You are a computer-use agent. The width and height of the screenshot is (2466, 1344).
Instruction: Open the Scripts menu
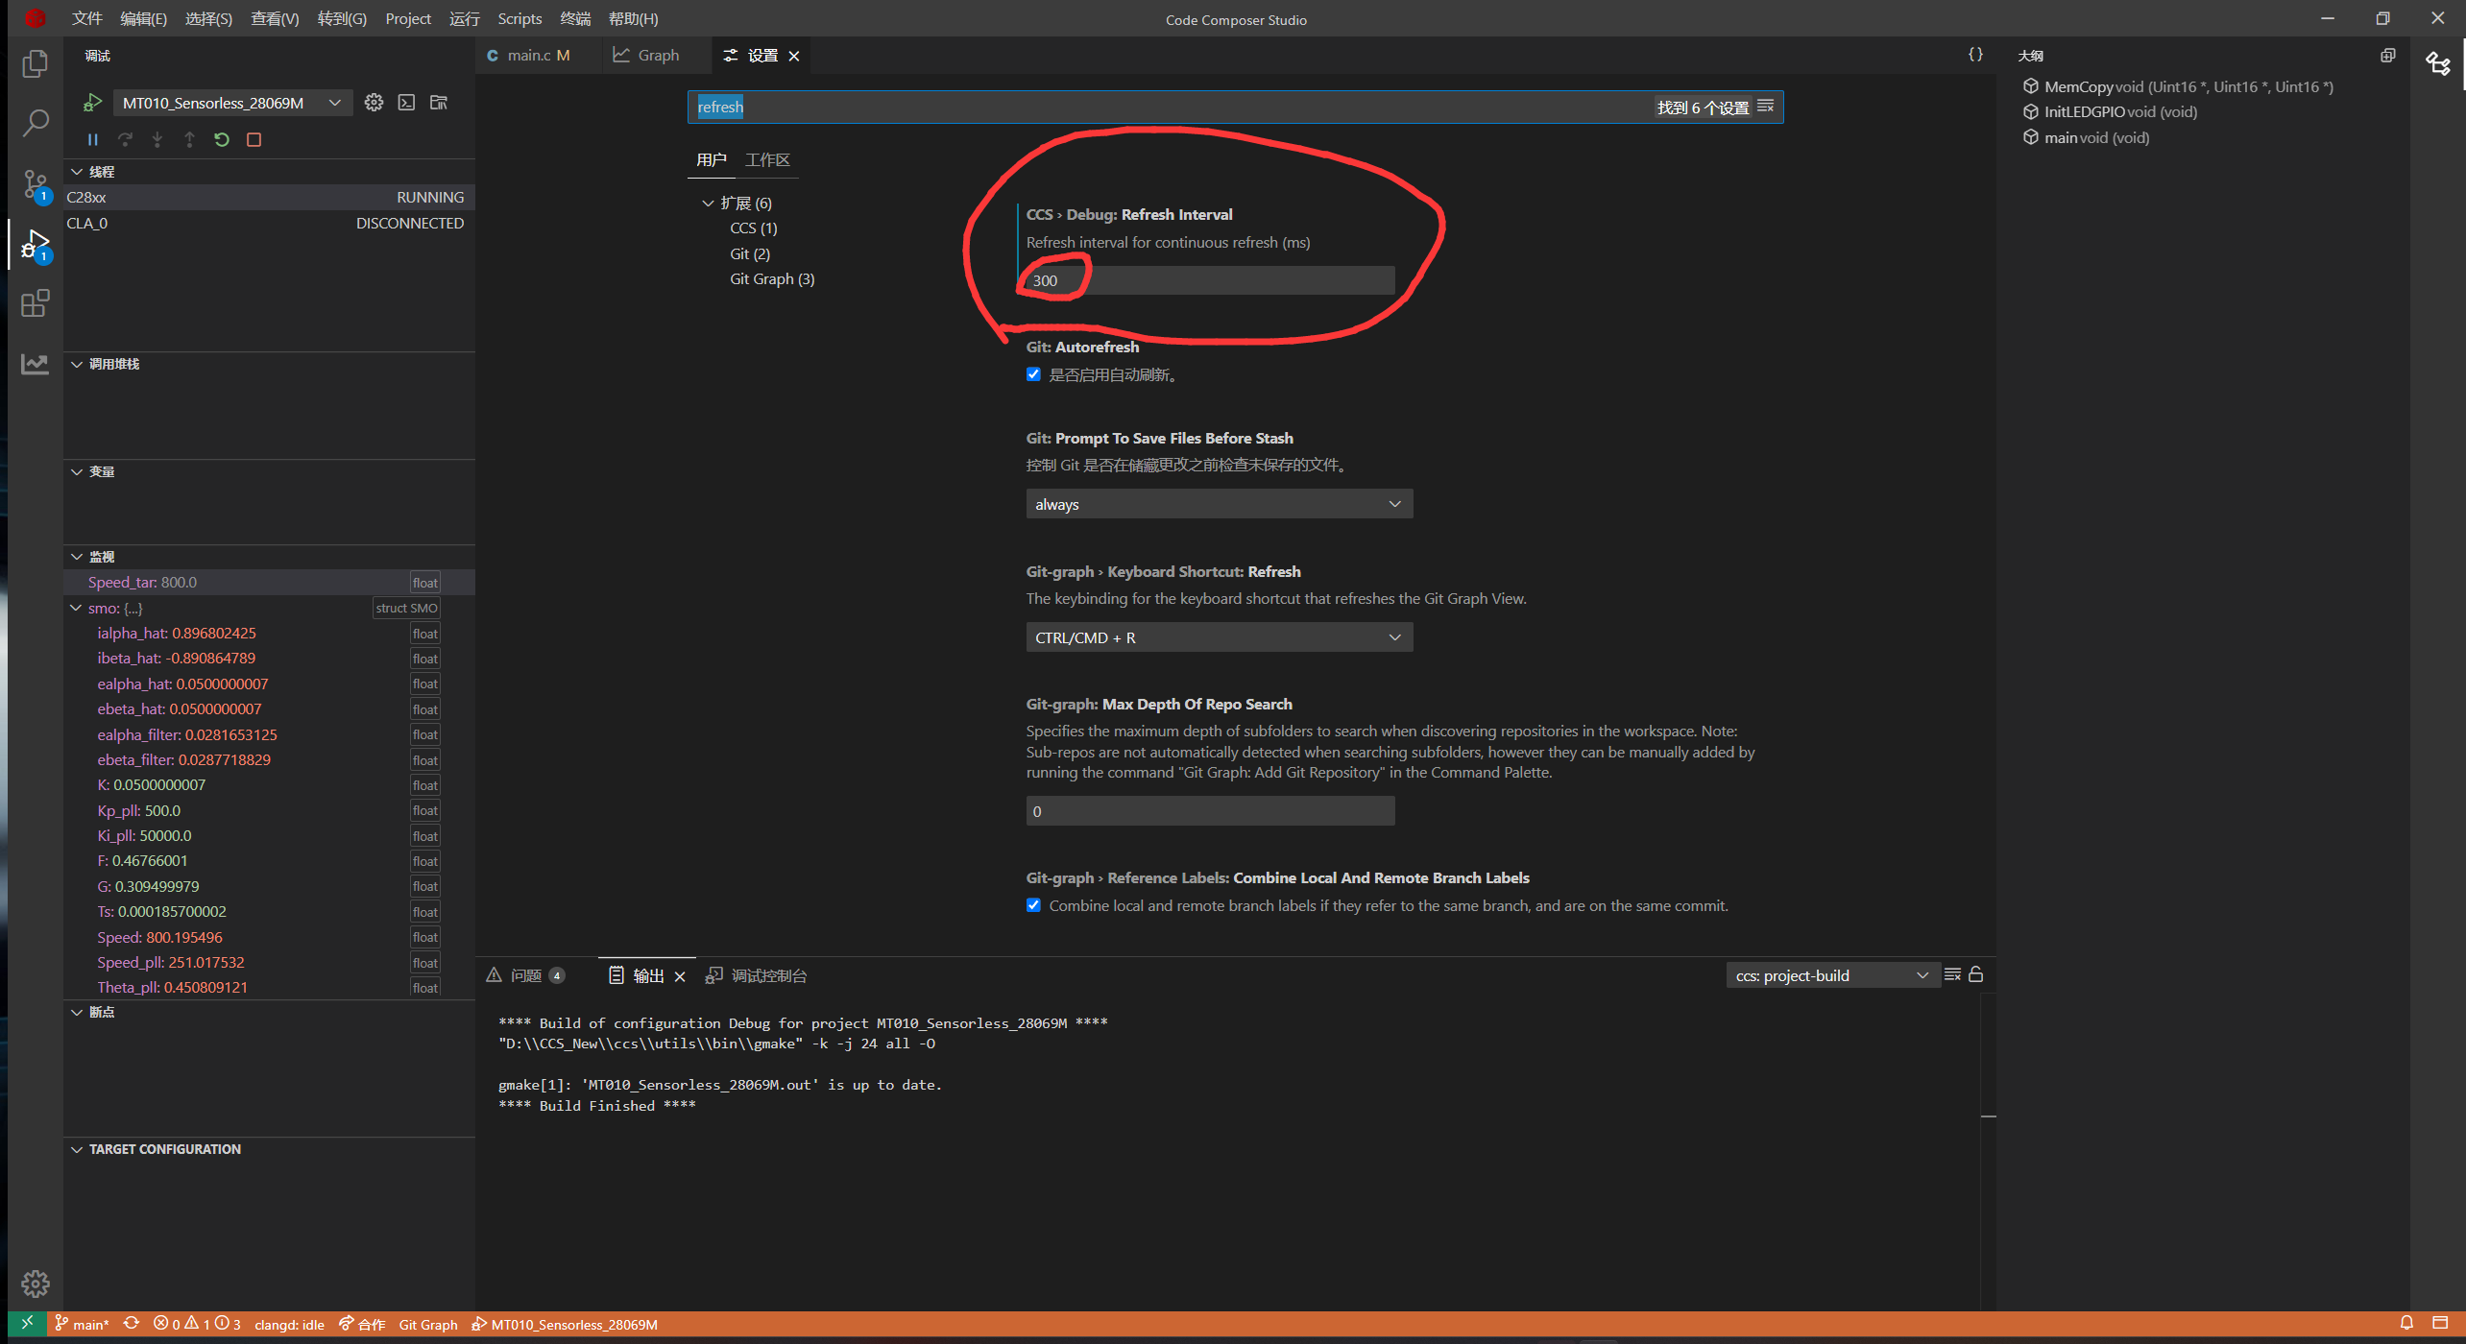point(519,18)
